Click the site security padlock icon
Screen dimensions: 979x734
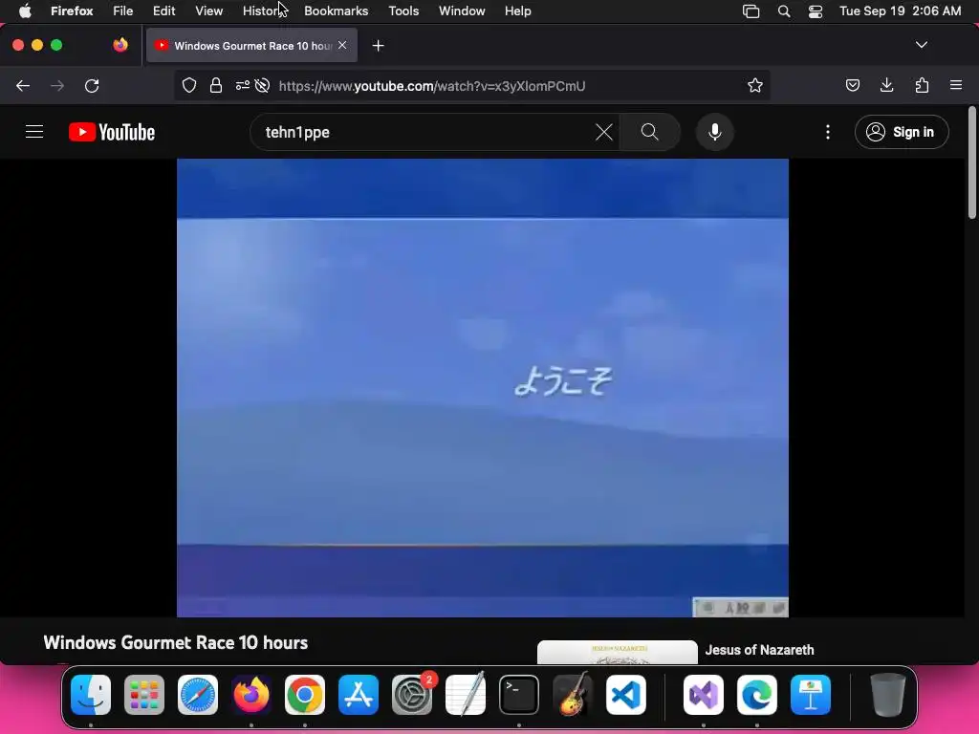216,85
